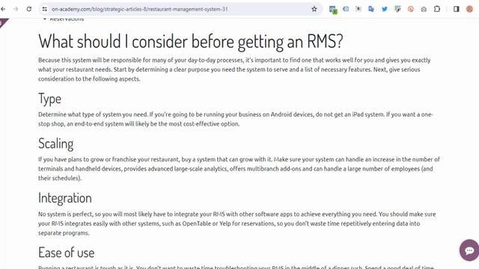This screenshot has height=269, width=479.
Task: Click the 'Ease of use' subheading
Action: [67, 253]
